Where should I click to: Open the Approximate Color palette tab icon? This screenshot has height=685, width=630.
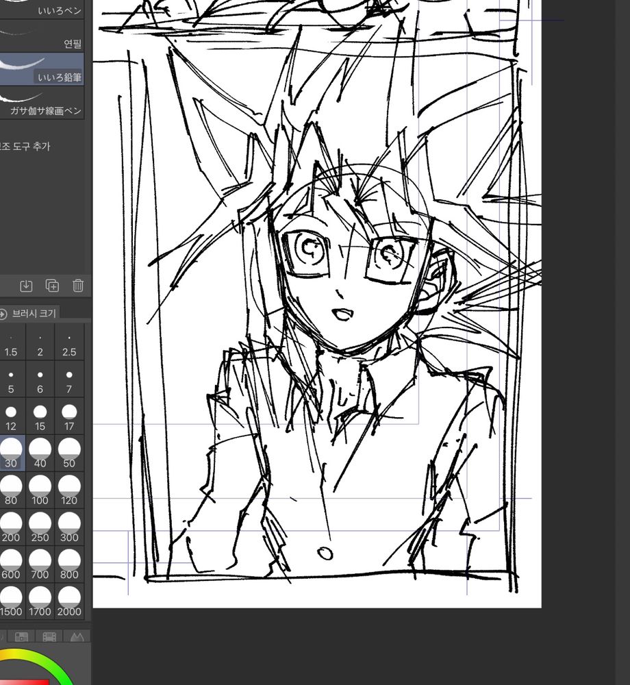point(77,637)
